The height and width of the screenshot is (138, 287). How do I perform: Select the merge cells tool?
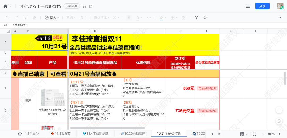(x=184, y=18)
